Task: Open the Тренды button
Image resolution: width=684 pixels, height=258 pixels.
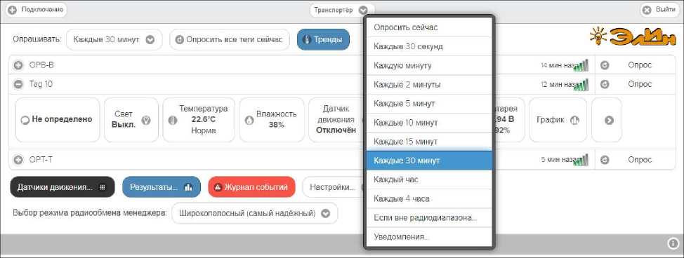Action: coord(323,40)
